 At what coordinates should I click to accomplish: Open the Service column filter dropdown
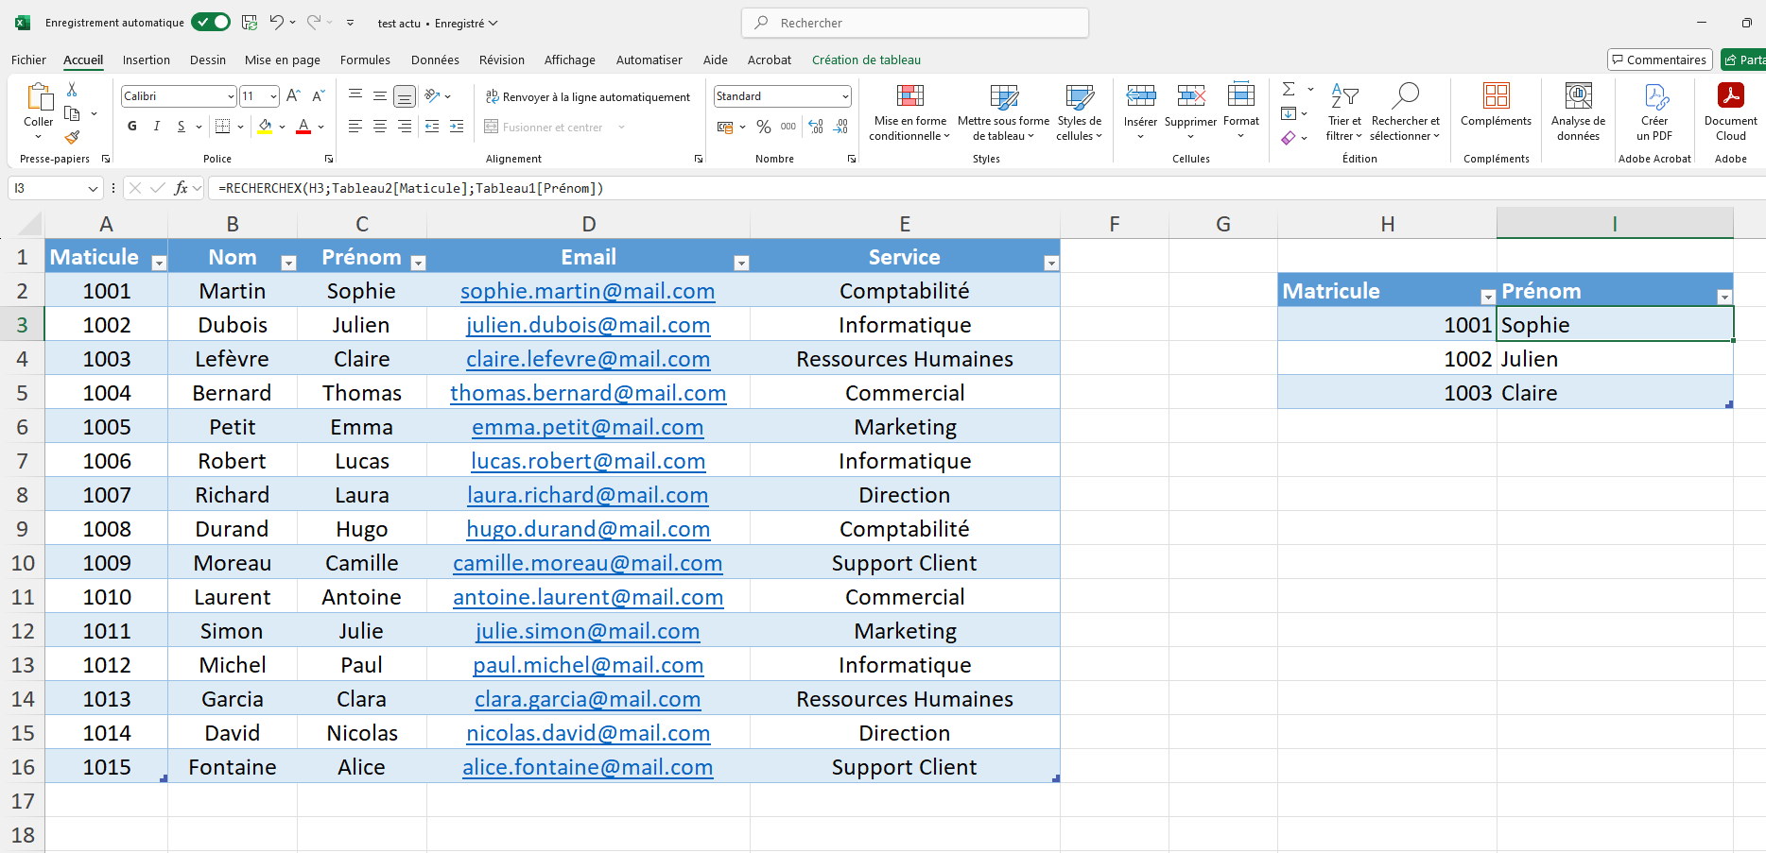pos(1050,263)
